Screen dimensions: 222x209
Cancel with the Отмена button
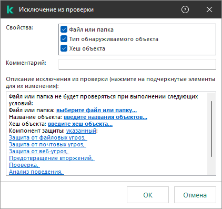pyautogui.click(x=195, y=195)
